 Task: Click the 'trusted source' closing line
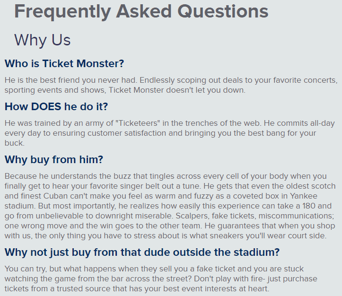[x=137, y=288]
